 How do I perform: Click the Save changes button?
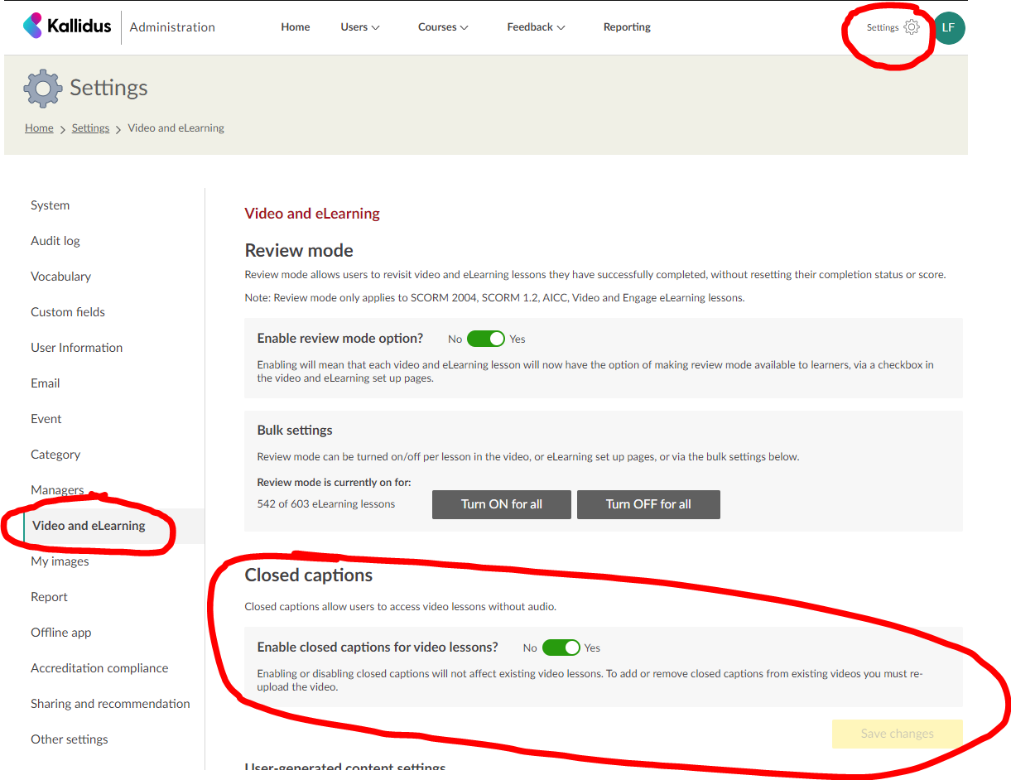pos(898,734)
